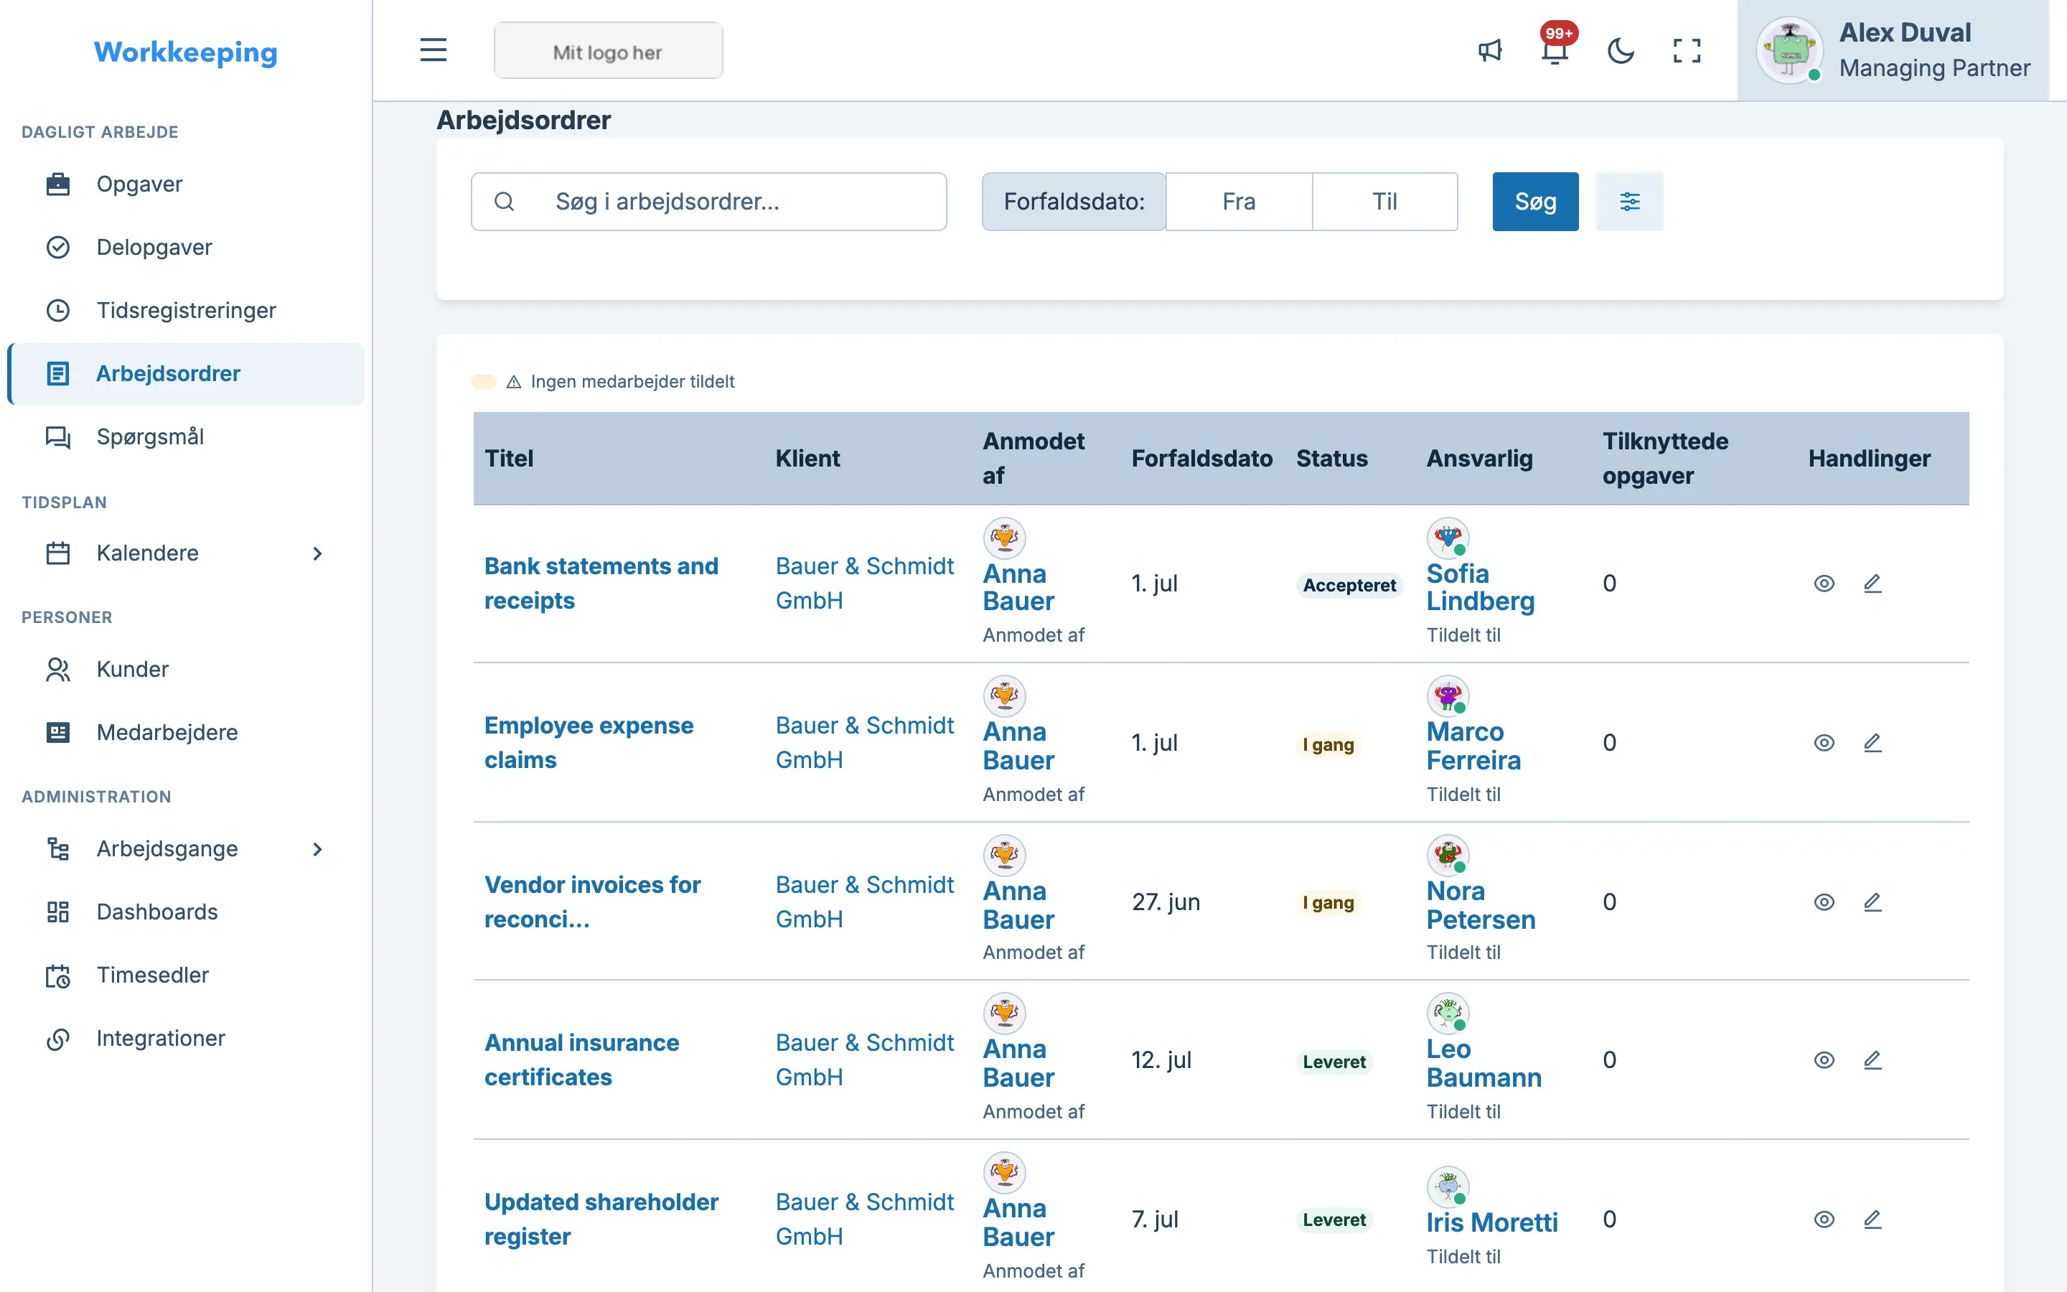
Task: Expand the Kalendere submenu chevron
Action: pos(318,553)
